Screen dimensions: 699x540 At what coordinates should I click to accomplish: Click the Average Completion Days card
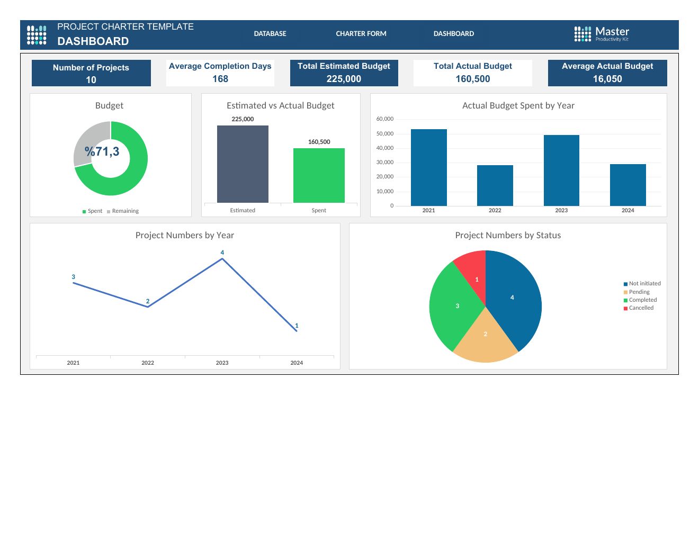click(220, 73)
